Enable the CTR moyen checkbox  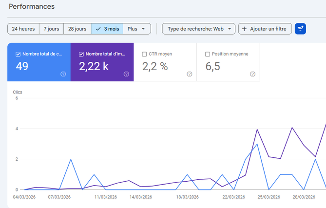(144, 54)
